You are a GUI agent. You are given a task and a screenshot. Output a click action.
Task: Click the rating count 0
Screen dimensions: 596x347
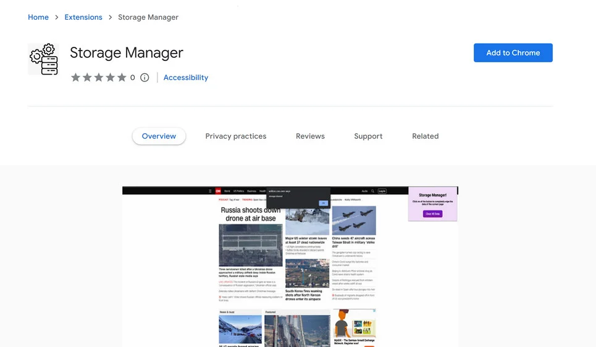point(132,78)
